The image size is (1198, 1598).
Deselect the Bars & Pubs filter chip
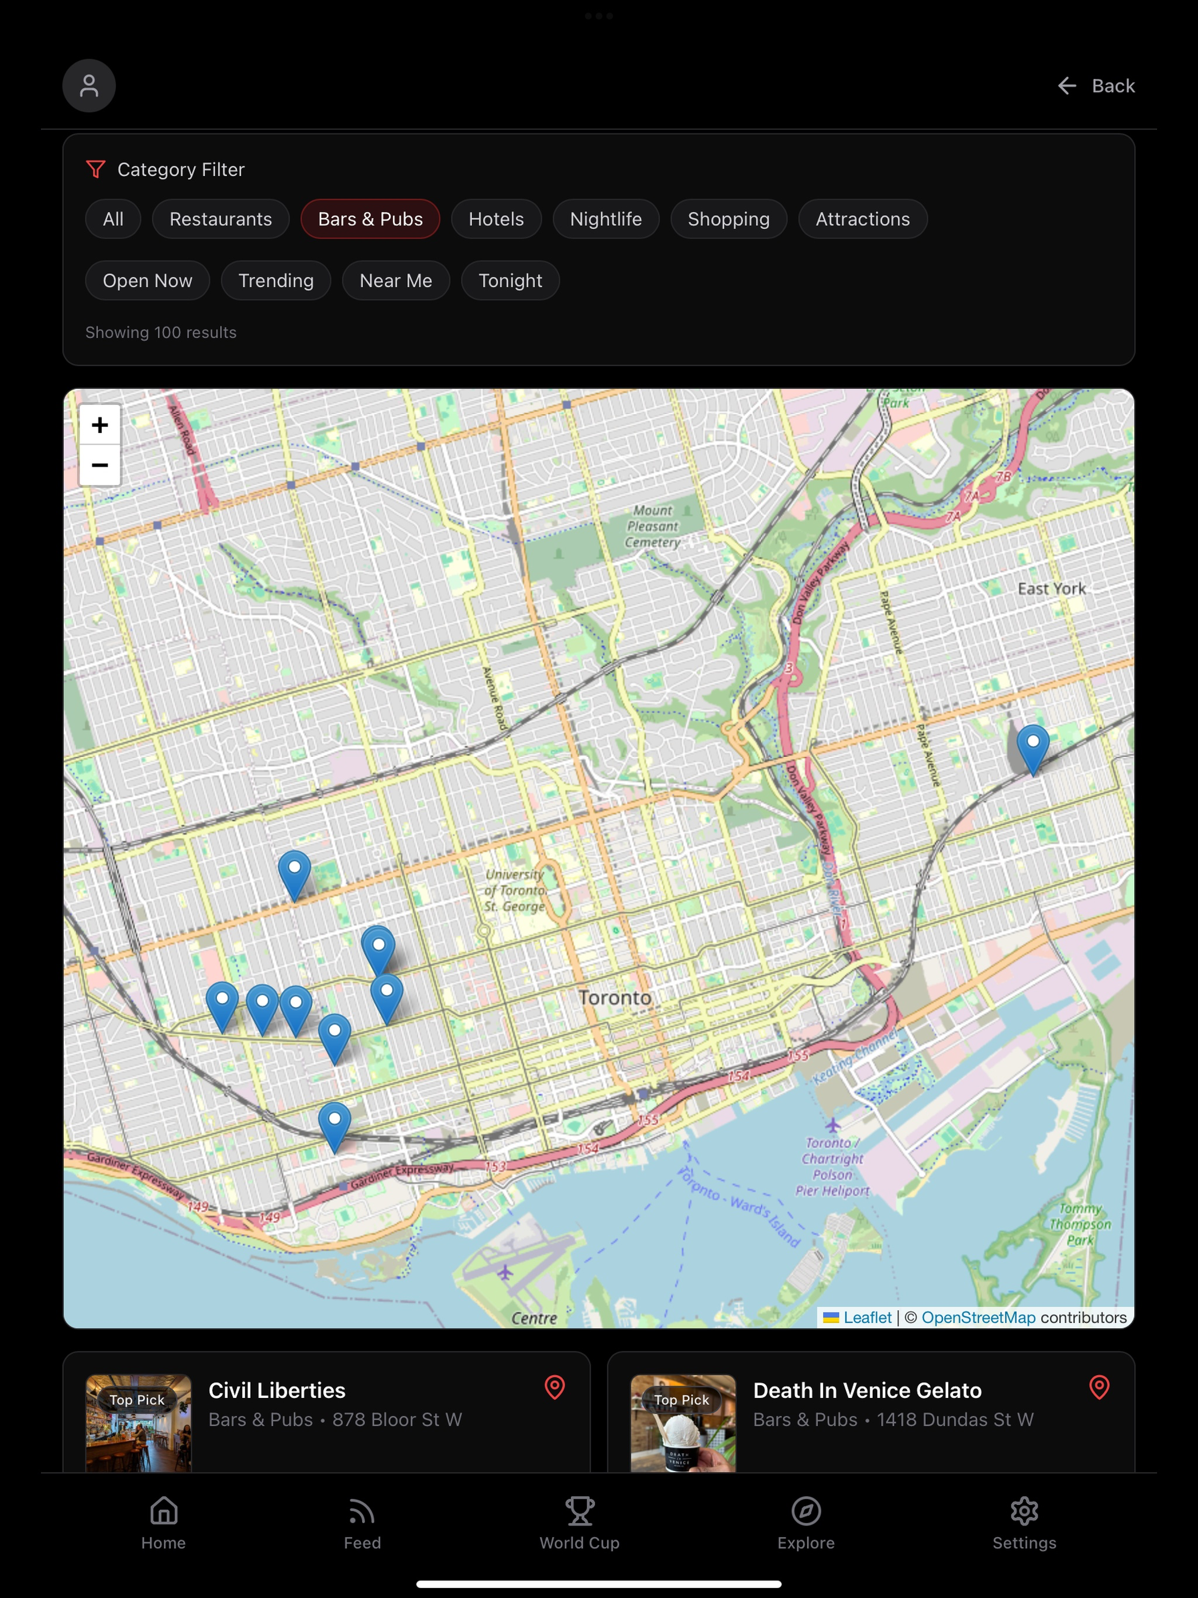(x=370, y=219)
